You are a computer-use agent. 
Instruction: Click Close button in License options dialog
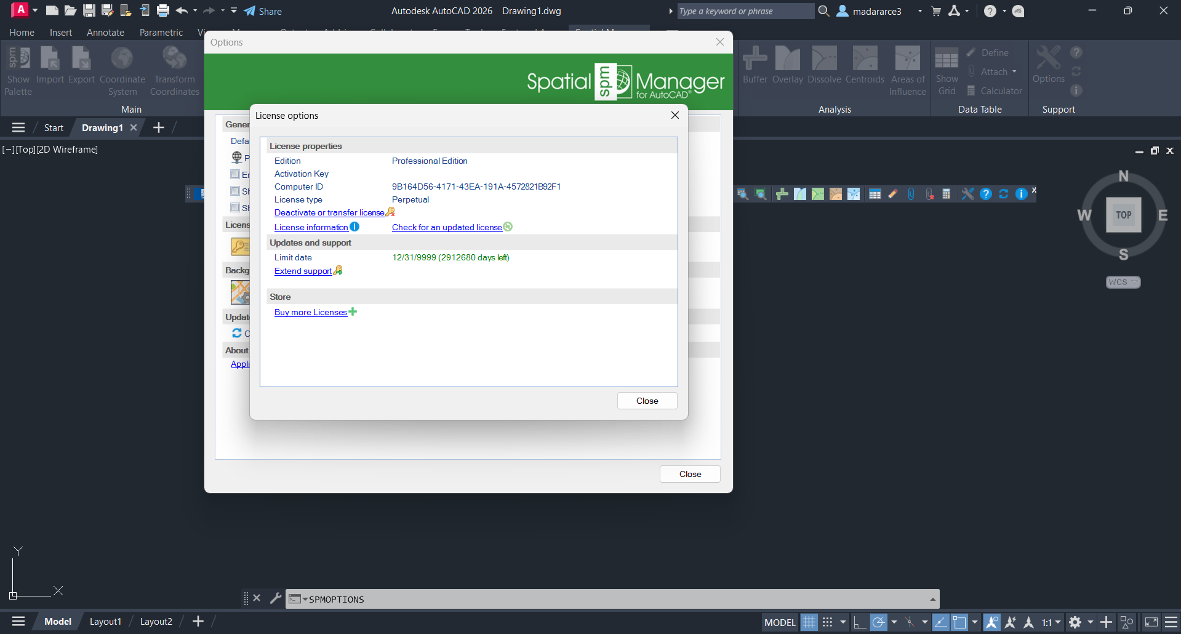[x=647, y=401]
